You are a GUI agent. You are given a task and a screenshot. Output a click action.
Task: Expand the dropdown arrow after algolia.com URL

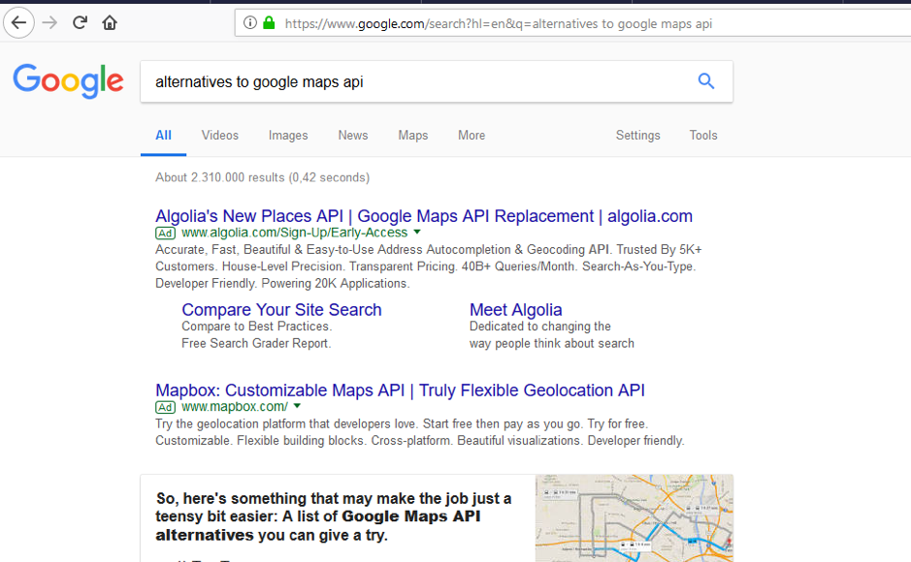coord(417,232)
